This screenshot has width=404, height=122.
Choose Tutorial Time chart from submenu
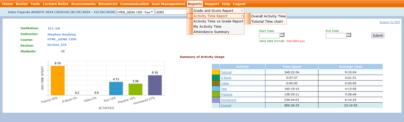pyautogui.click(x=267, y=21)
